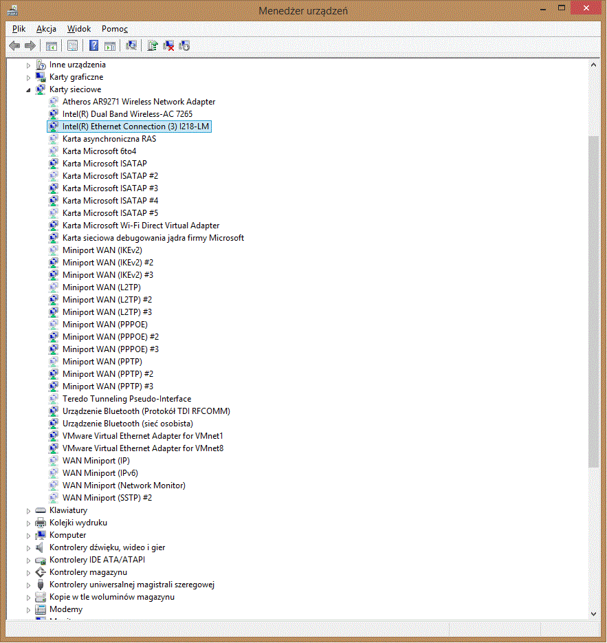The width and height of the screenshot is (607, 643).
Task: Select Karta Microsoft Wi-Fi Direct Virtual Adapter
Action: pos(141,225)
